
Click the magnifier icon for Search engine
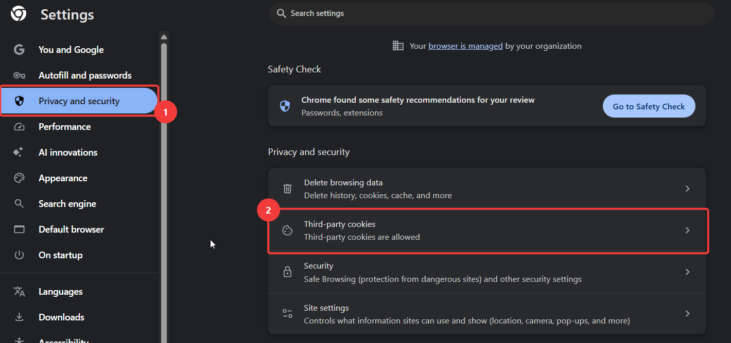click(19, 204)
